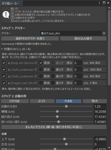Click the 横幅 (cm) slider handle
111x150 pixels.
[x=57, y=111]
